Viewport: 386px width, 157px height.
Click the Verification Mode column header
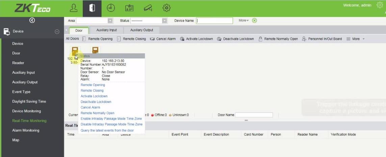click(343, 135)
